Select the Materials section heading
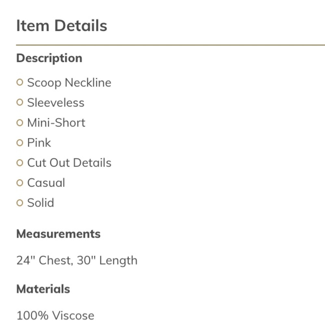Image resolution: width=325 pixels, height=325 pixels. click(43, 289)
